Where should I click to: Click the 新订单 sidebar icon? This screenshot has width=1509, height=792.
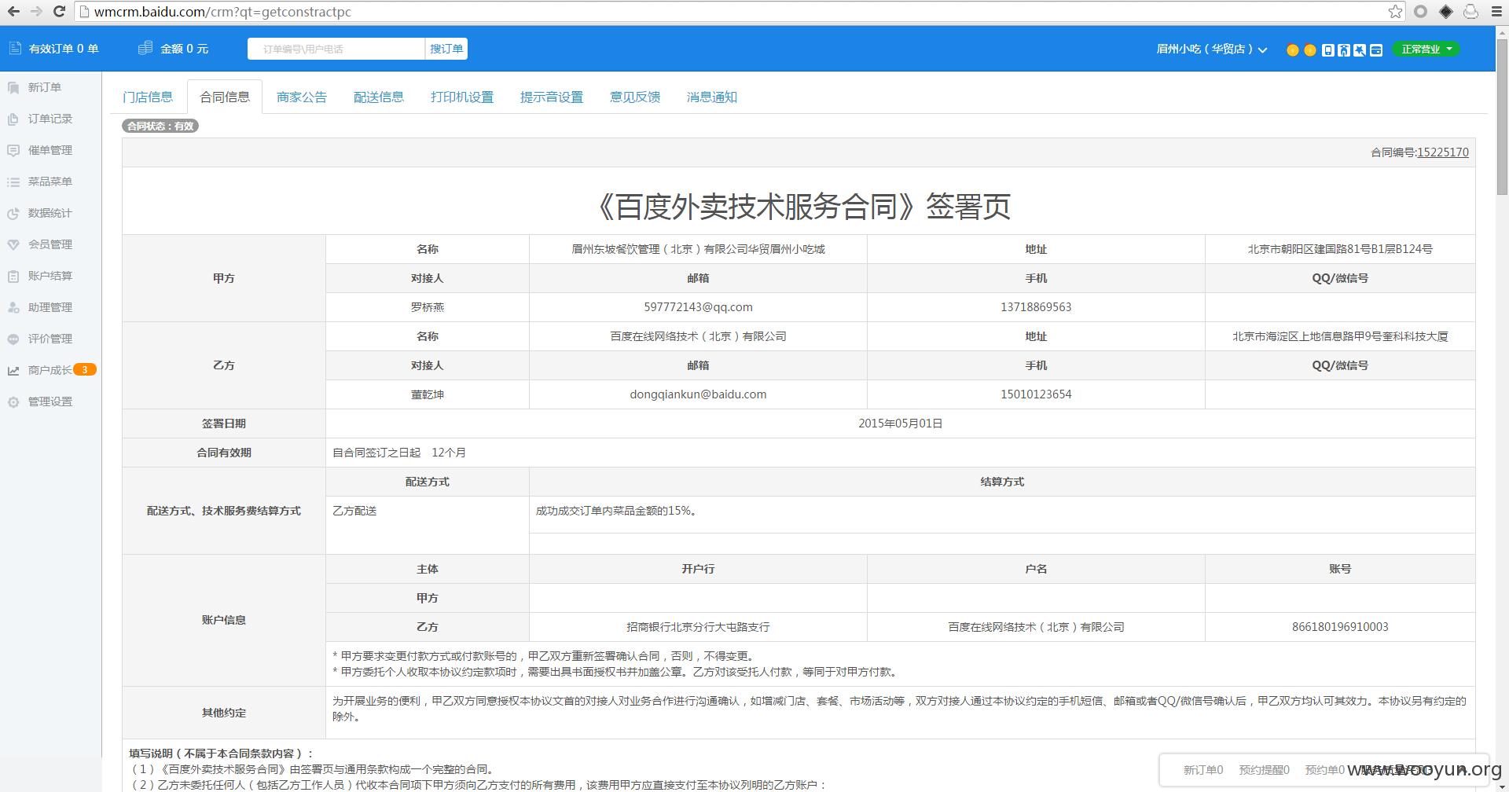click(13, 88)
